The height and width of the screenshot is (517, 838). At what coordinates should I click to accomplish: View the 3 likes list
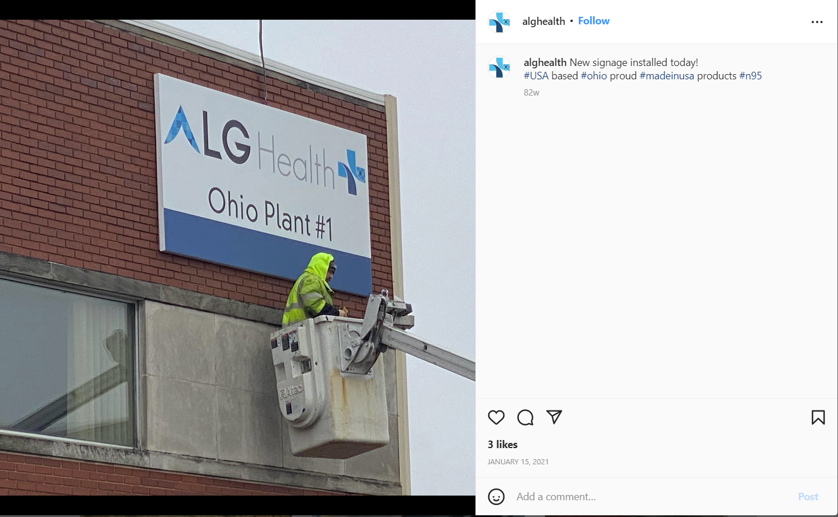coord(503,445)
